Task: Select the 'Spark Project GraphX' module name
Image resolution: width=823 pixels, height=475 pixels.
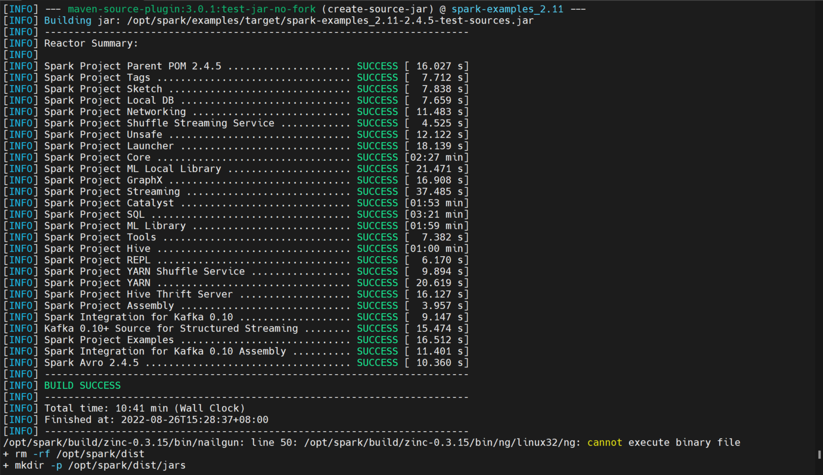Action: point(103,180)
